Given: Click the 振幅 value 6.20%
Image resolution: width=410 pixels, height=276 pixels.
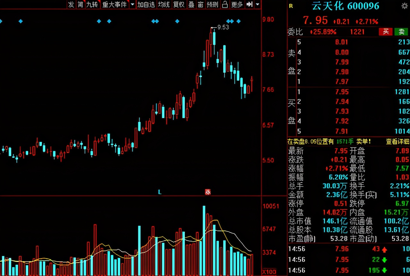Looking at the screenshot, I should [x=338, y=177].
